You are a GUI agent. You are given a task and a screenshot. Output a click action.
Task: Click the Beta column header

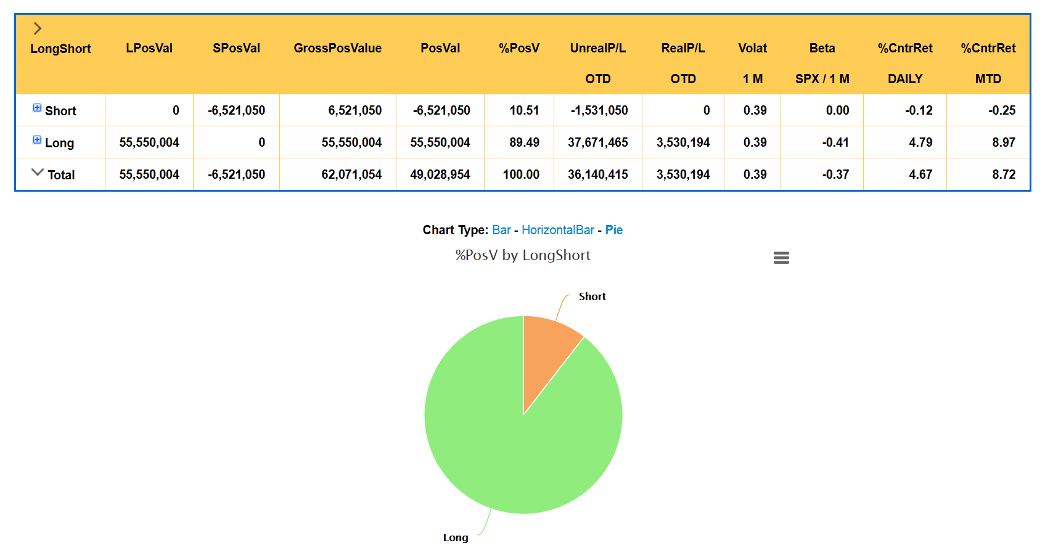click(x=822, y=48)
